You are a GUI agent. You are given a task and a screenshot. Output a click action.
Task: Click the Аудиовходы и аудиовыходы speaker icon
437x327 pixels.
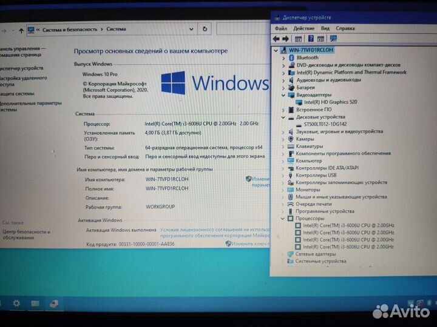point(291,80)
